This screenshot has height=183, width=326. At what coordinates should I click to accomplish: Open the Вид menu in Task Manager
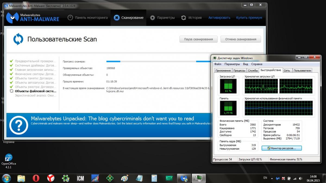coord(245,64)
